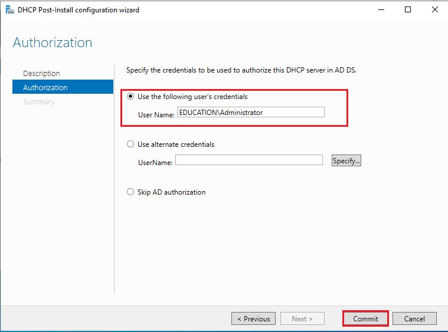448x332 pixels.
Task: Click the DHCP wizard icon in title bar
Action: pyautogui.click(x=9, y=9)
